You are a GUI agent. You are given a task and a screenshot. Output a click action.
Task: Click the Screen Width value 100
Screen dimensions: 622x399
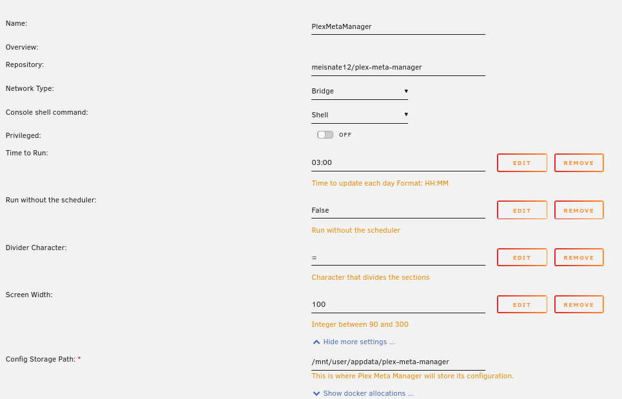click(x=398, y=304)
